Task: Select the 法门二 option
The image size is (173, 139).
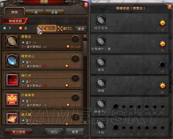Action: [65, 28]
